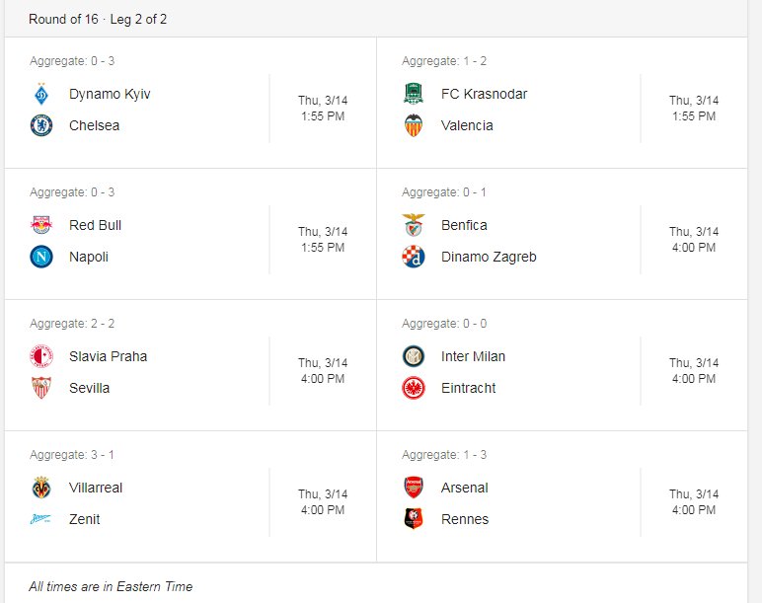Click the Chelsea club crest
Image resolution: width=762 pixels, height=603 pixels.
[x=41, y=125]
